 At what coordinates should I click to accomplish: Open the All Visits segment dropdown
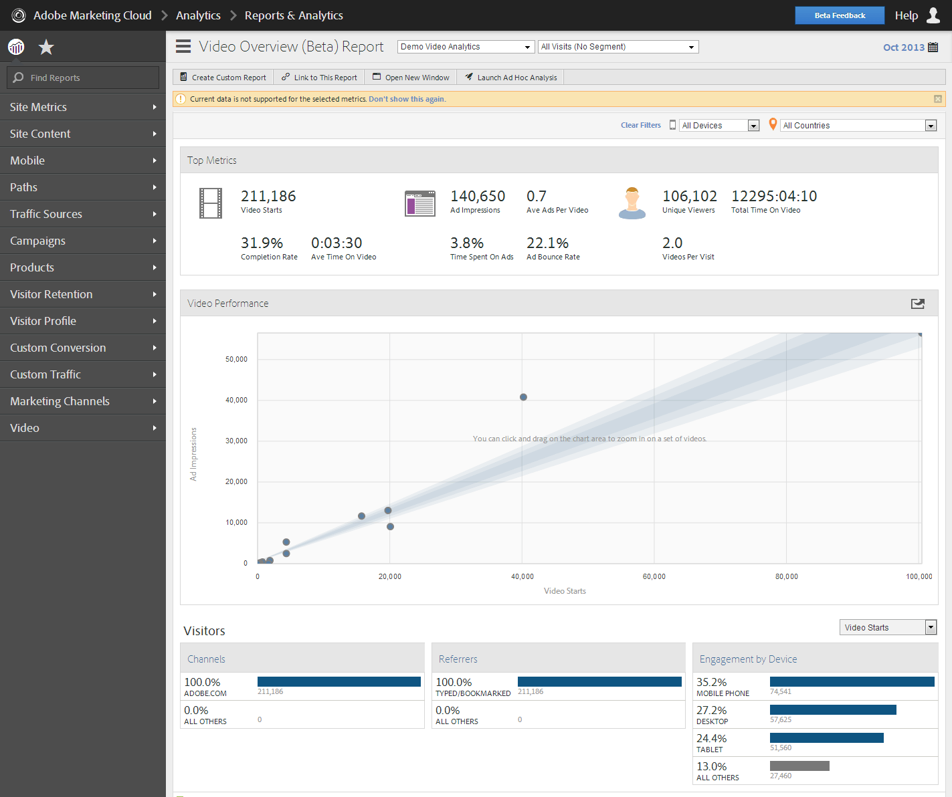pyautogui.click(x=692, y=46)
